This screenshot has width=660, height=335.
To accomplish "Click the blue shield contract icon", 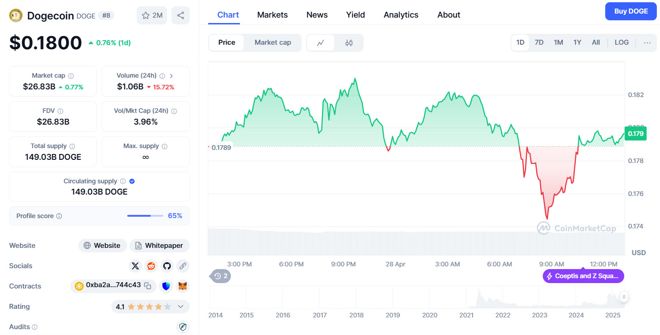I will point(166,286).
